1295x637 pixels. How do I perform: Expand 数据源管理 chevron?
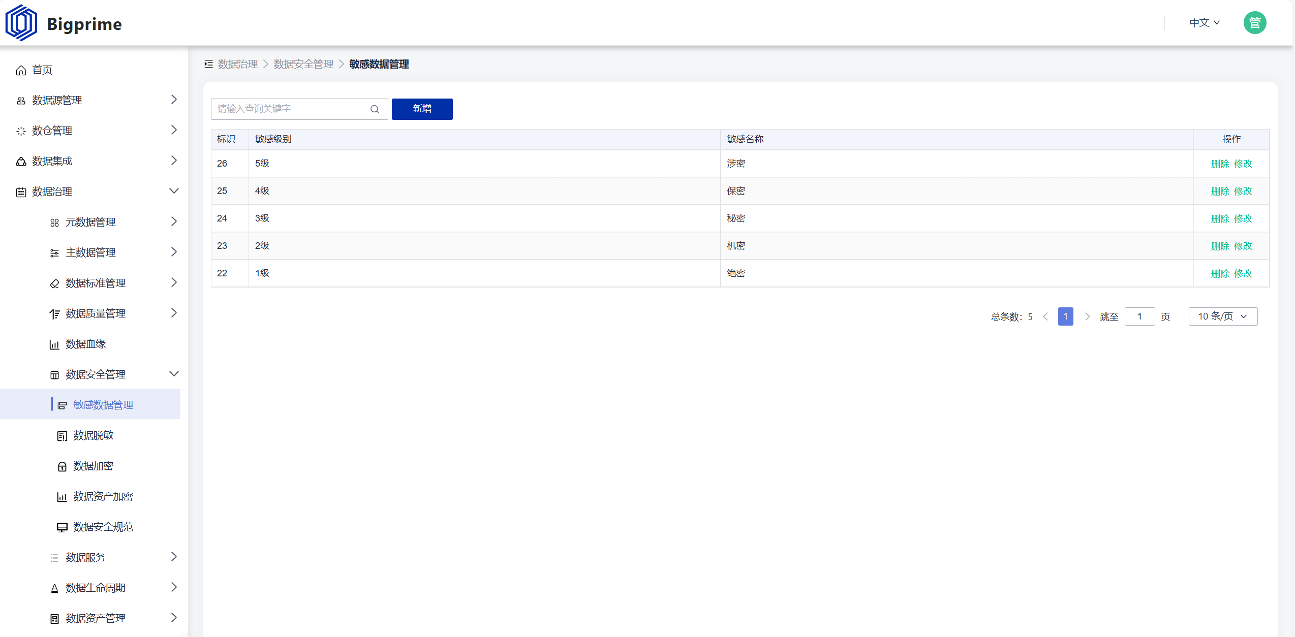point(174,100)
